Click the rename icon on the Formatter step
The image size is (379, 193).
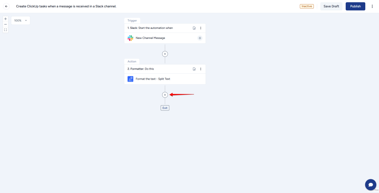point(194,69)
